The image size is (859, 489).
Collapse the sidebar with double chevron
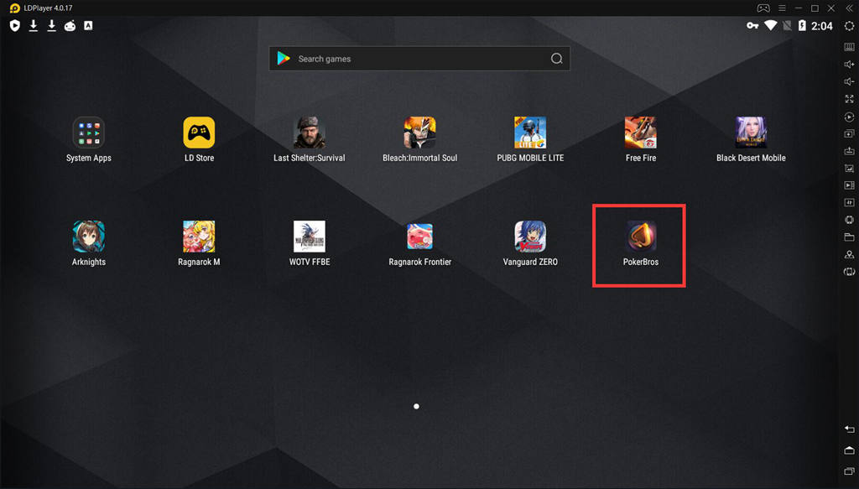849,8
